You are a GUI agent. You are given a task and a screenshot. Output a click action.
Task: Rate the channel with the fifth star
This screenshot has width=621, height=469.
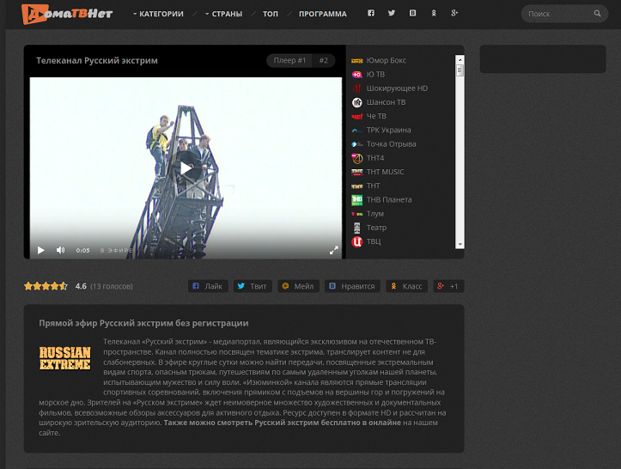tap(64, 286)
